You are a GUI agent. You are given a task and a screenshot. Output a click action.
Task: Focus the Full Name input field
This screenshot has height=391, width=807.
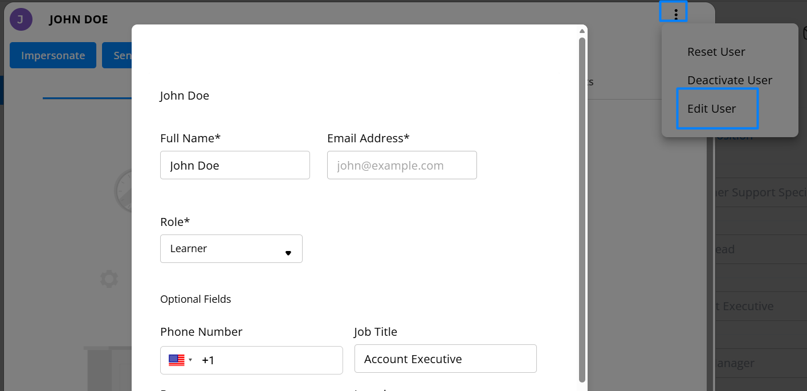point(235,166)
